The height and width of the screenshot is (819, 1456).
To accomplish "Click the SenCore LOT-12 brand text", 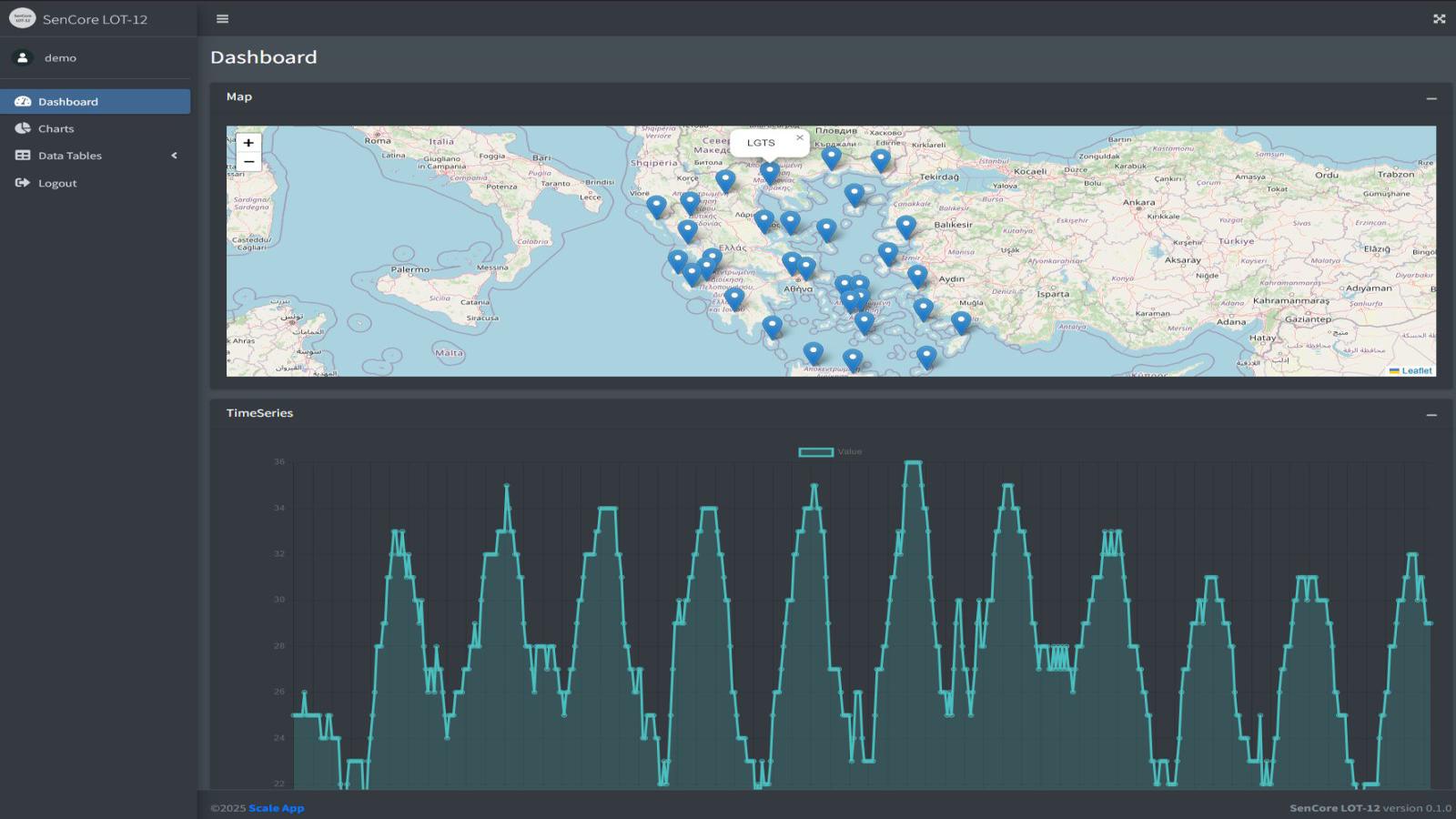I will (95, 19).
